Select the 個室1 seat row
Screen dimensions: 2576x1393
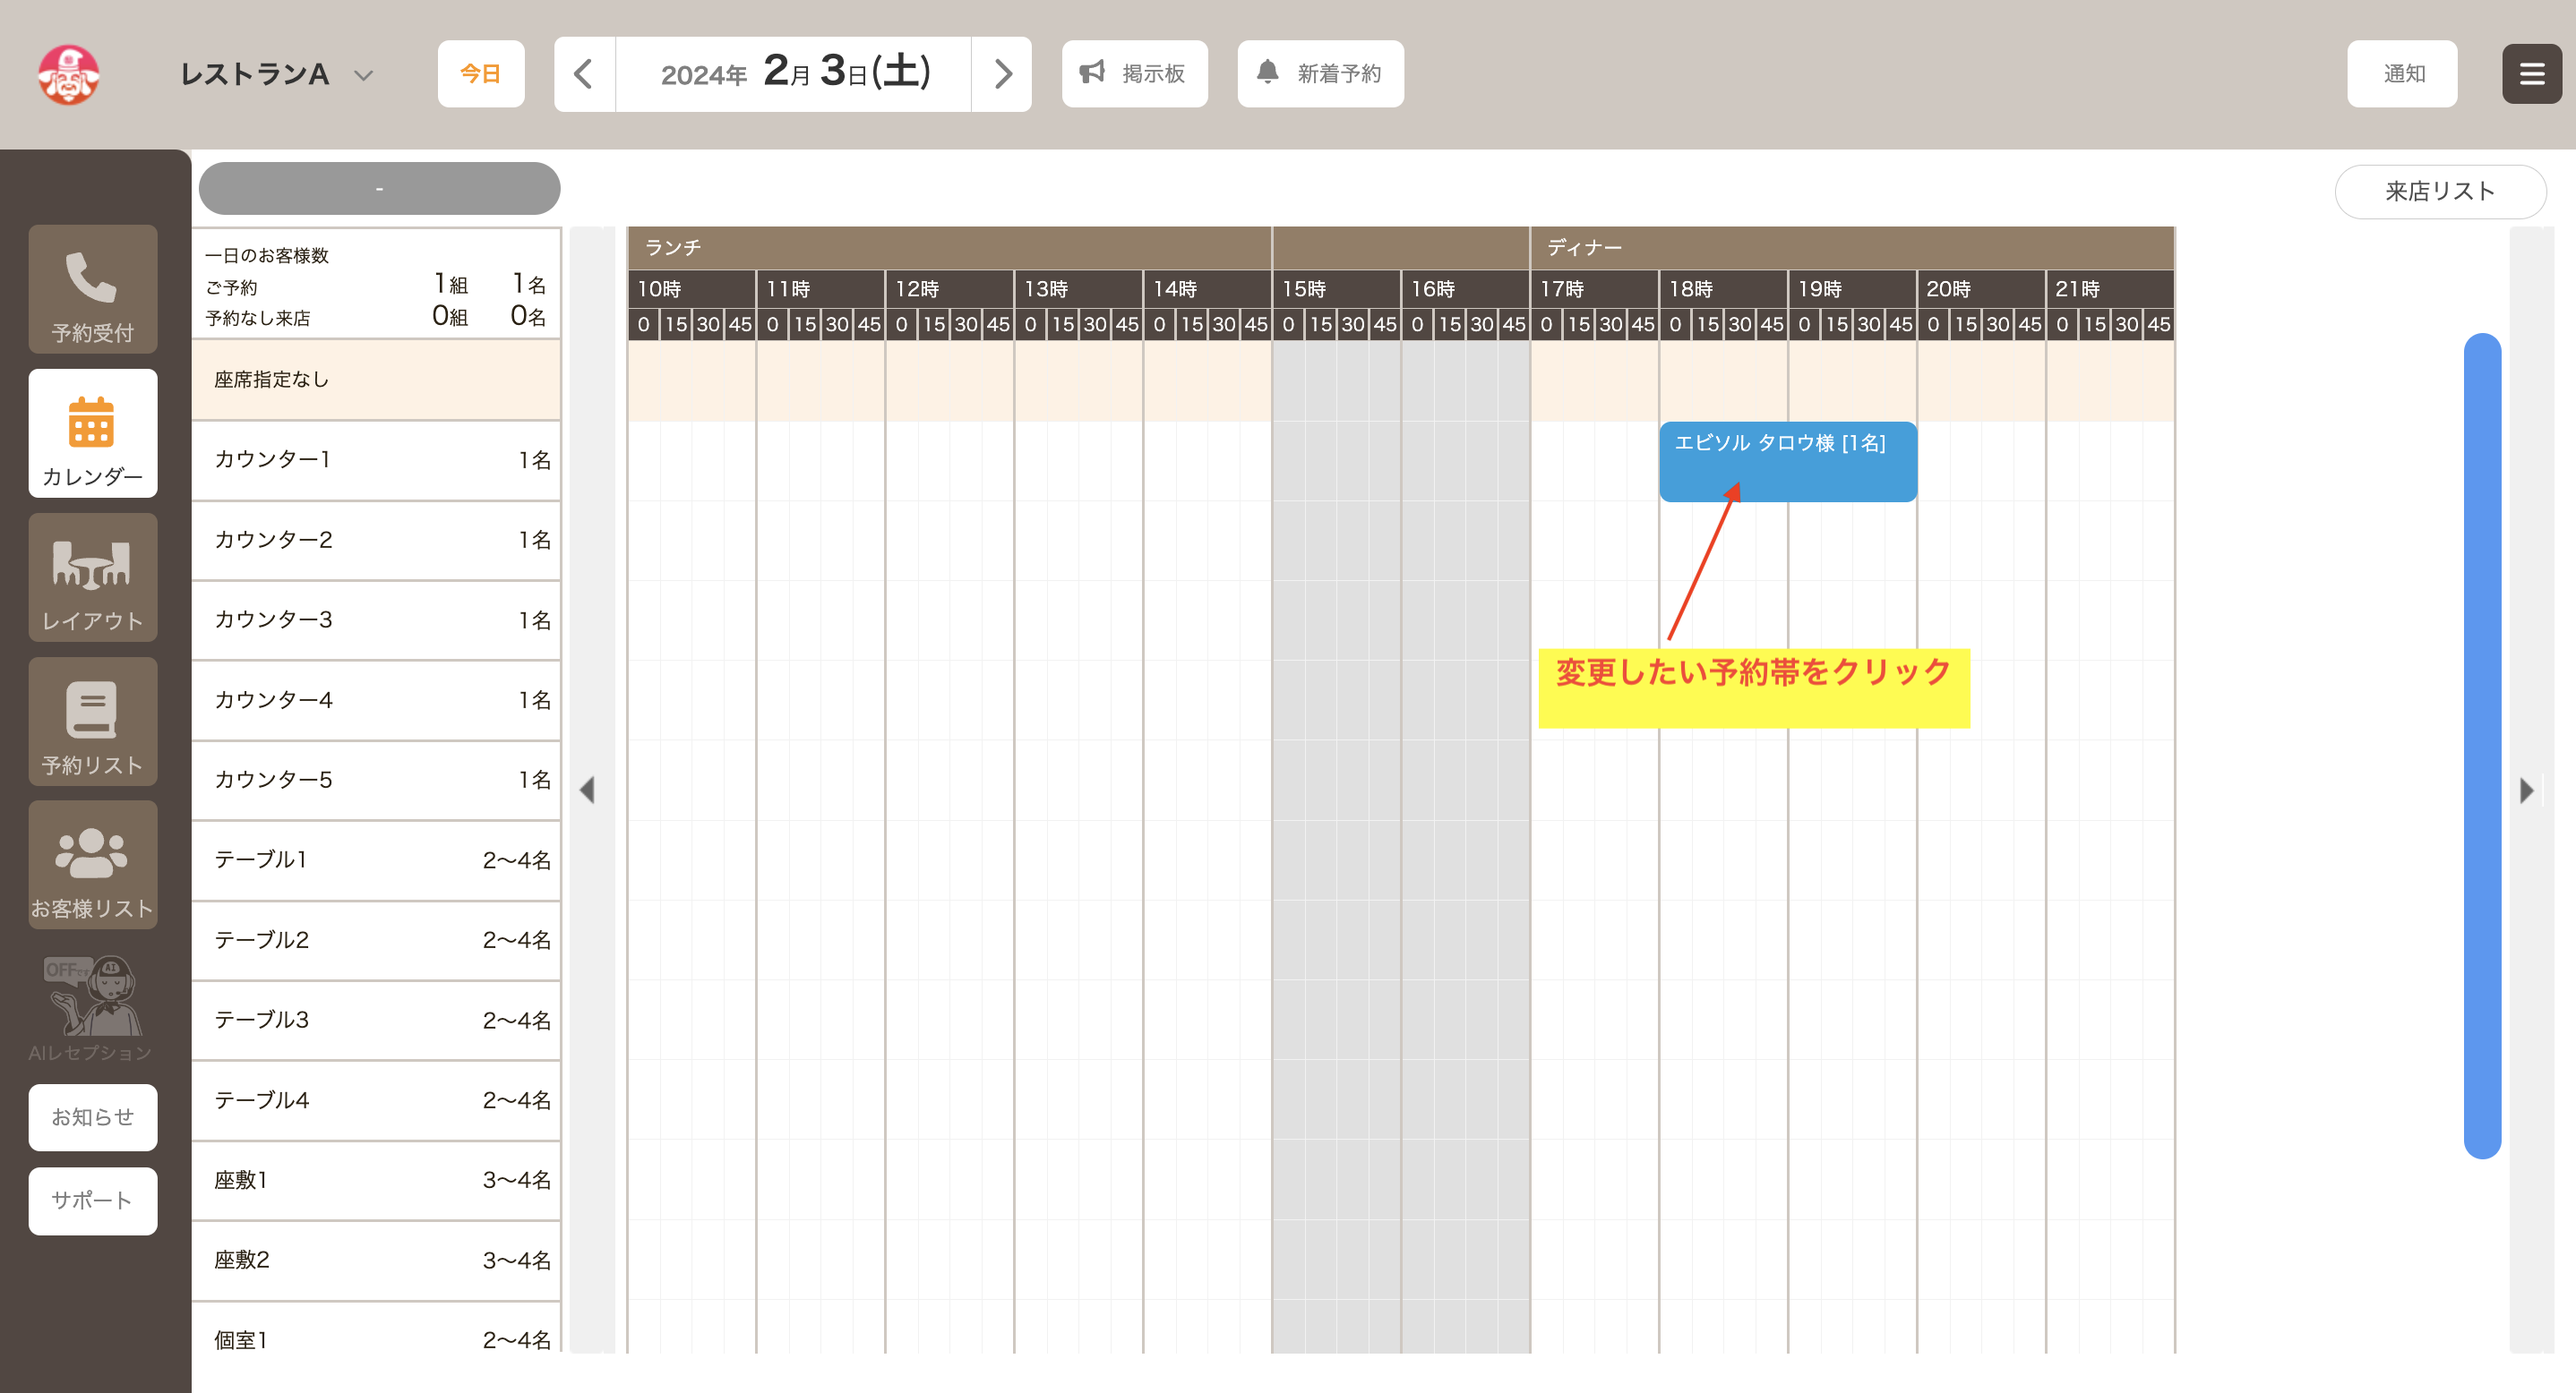coord(376,1328)
